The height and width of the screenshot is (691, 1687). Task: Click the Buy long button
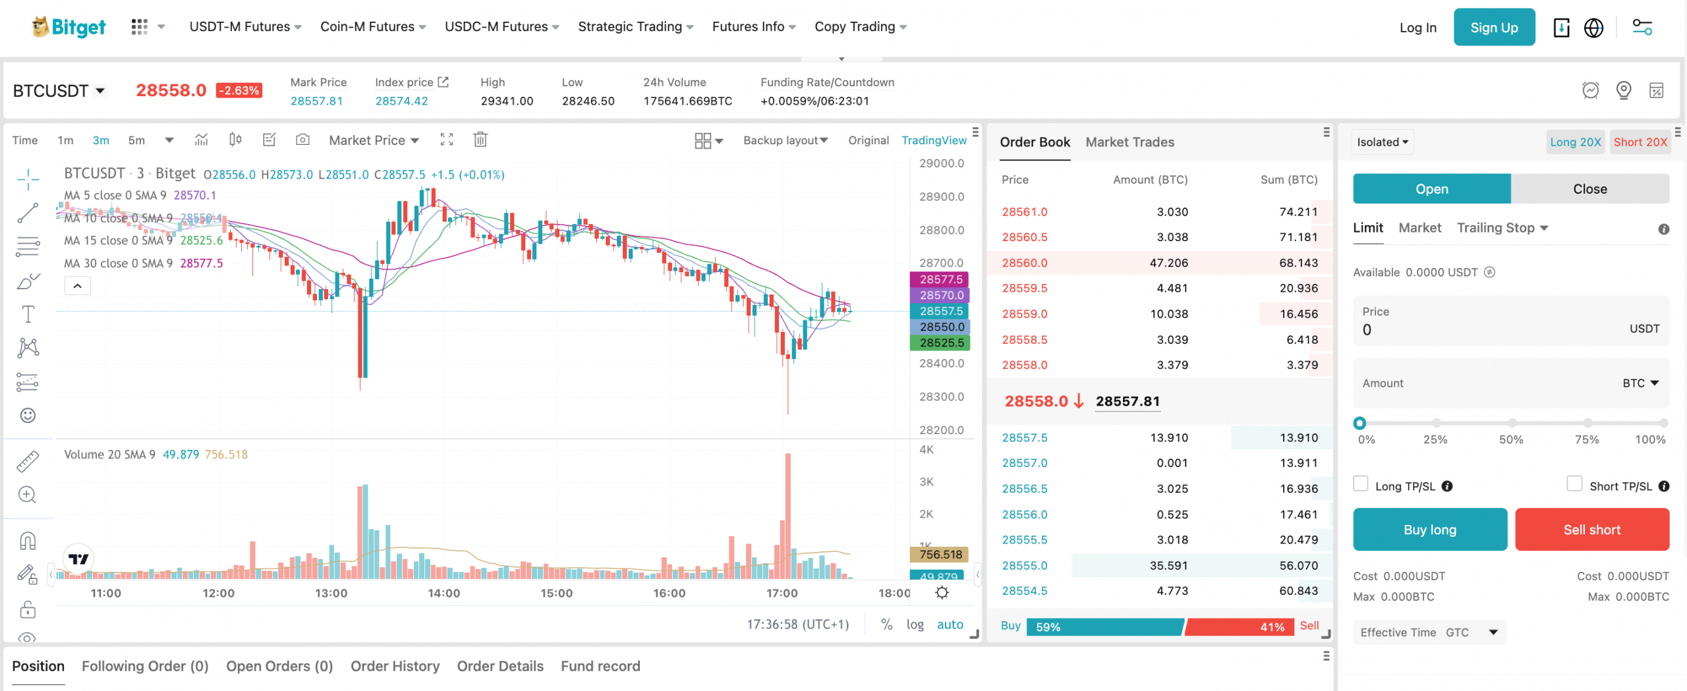point(1430,530)
